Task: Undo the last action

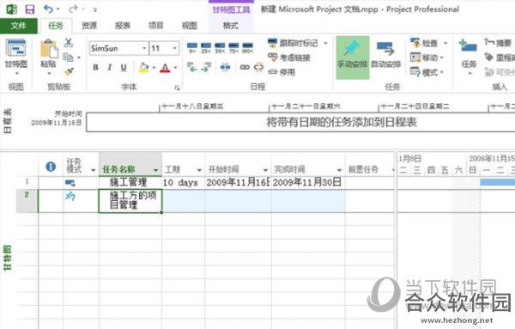Action: click(x=48, y=9)
